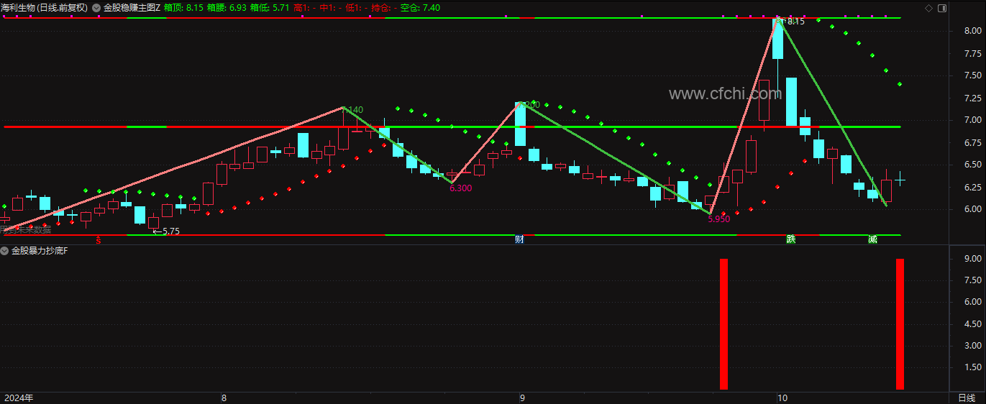Click the 5.950 low price label
This screenshot has height=404, width=986.
coord(718,219)
